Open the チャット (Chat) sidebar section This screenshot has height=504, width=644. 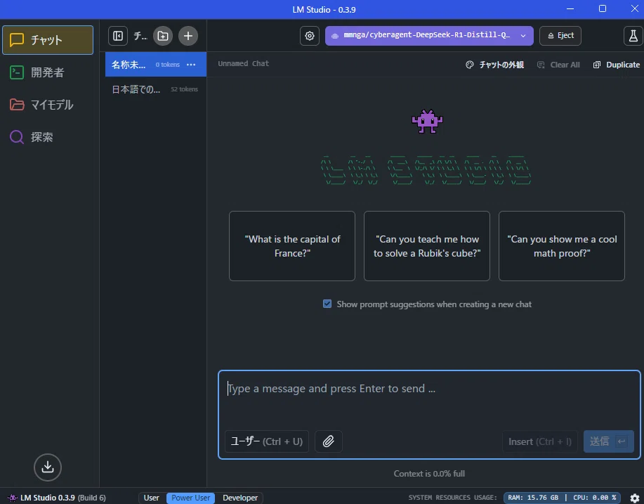[x=48, y=40]
